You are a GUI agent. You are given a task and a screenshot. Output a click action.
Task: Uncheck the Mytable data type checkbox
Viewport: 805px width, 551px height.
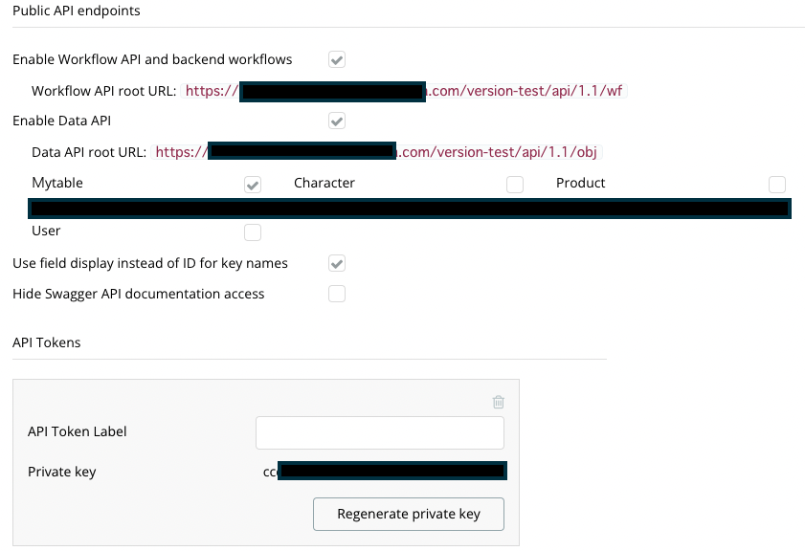253,185
